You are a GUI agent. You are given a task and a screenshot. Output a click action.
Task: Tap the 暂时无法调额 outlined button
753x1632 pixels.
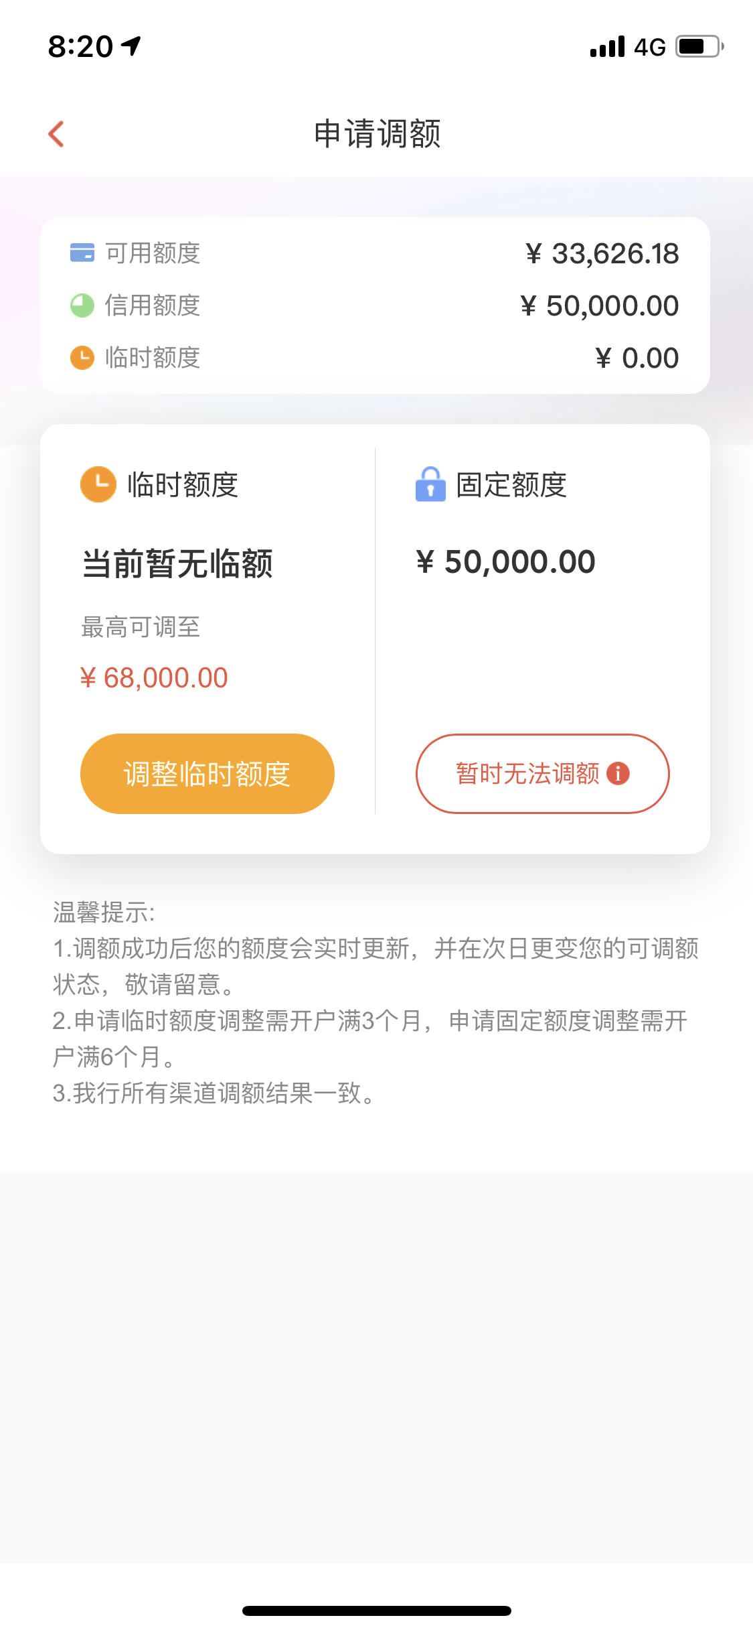543,774
